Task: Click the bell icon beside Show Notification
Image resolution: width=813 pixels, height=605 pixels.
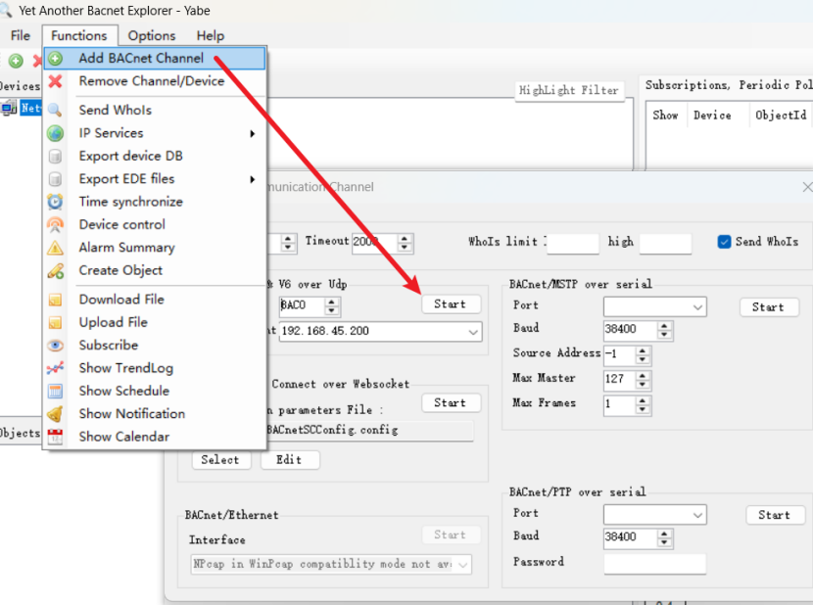Action: click(56, 414)
